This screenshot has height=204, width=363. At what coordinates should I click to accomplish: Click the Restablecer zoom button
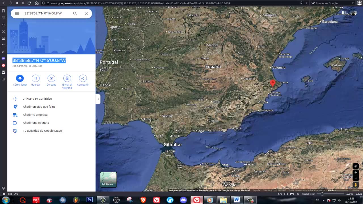point(308,194)
